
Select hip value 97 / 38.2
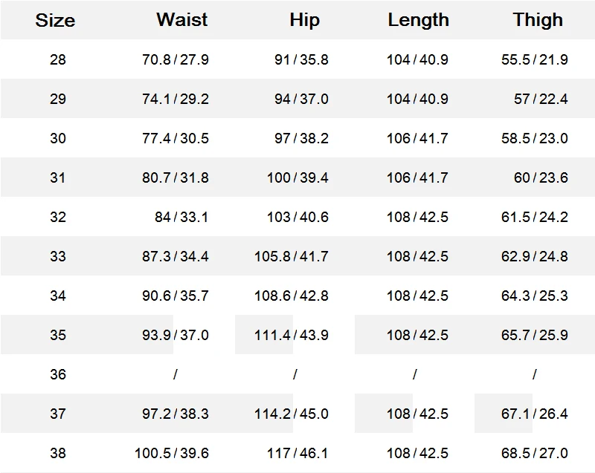point(301,138)
